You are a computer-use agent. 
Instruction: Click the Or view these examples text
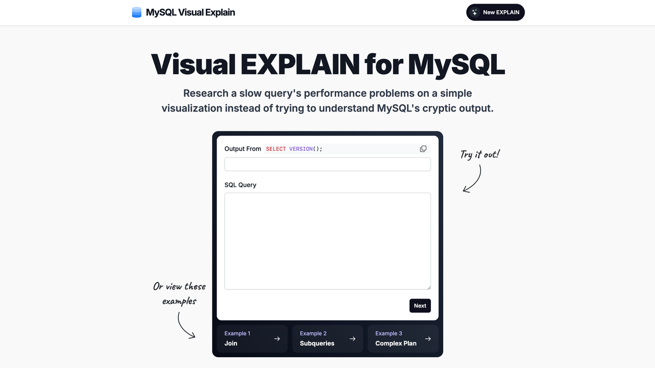179,294
